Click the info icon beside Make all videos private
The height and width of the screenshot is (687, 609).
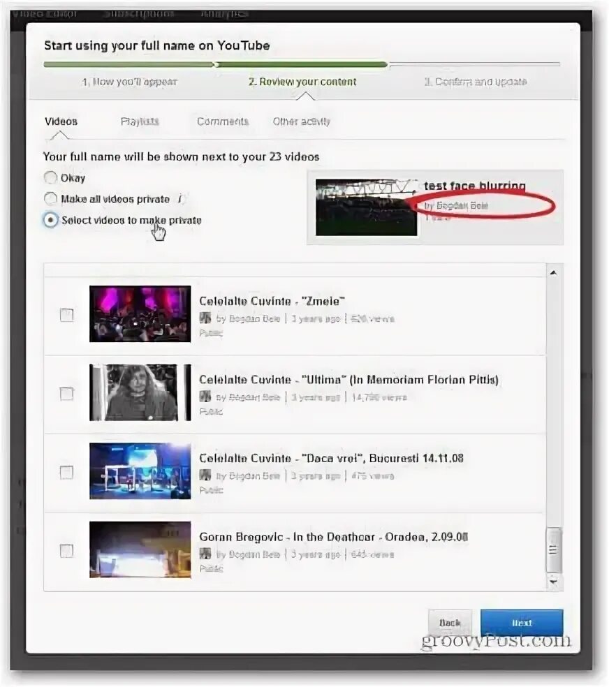pos(179,199)
